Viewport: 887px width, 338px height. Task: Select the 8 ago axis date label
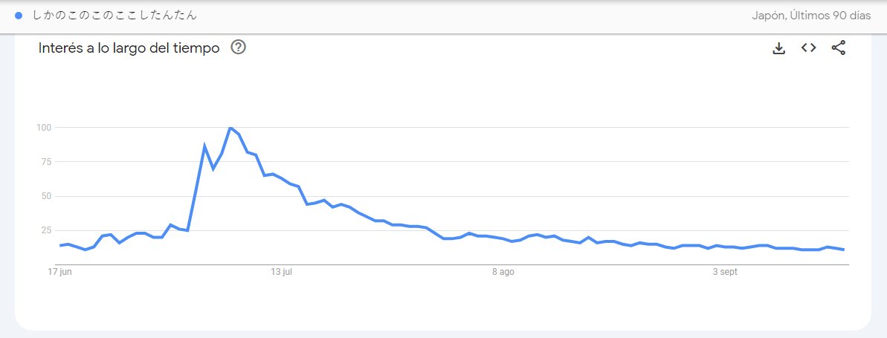(x=503, y=272)
